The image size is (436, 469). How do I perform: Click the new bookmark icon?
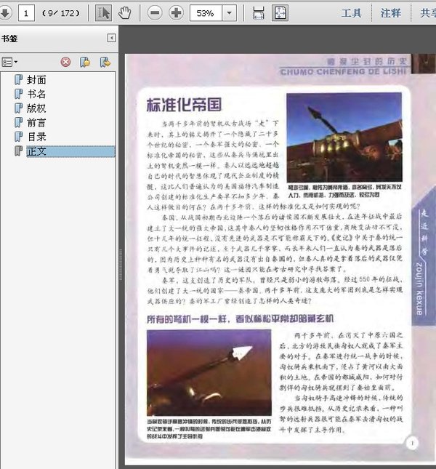tap(85, 62)
